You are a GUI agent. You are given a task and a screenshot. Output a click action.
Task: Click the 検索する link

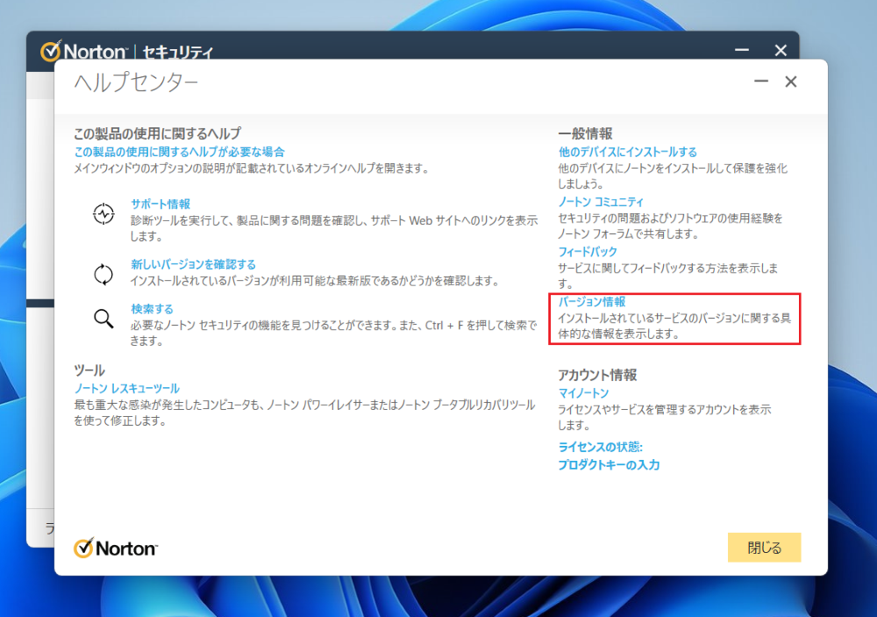point(152,309)
